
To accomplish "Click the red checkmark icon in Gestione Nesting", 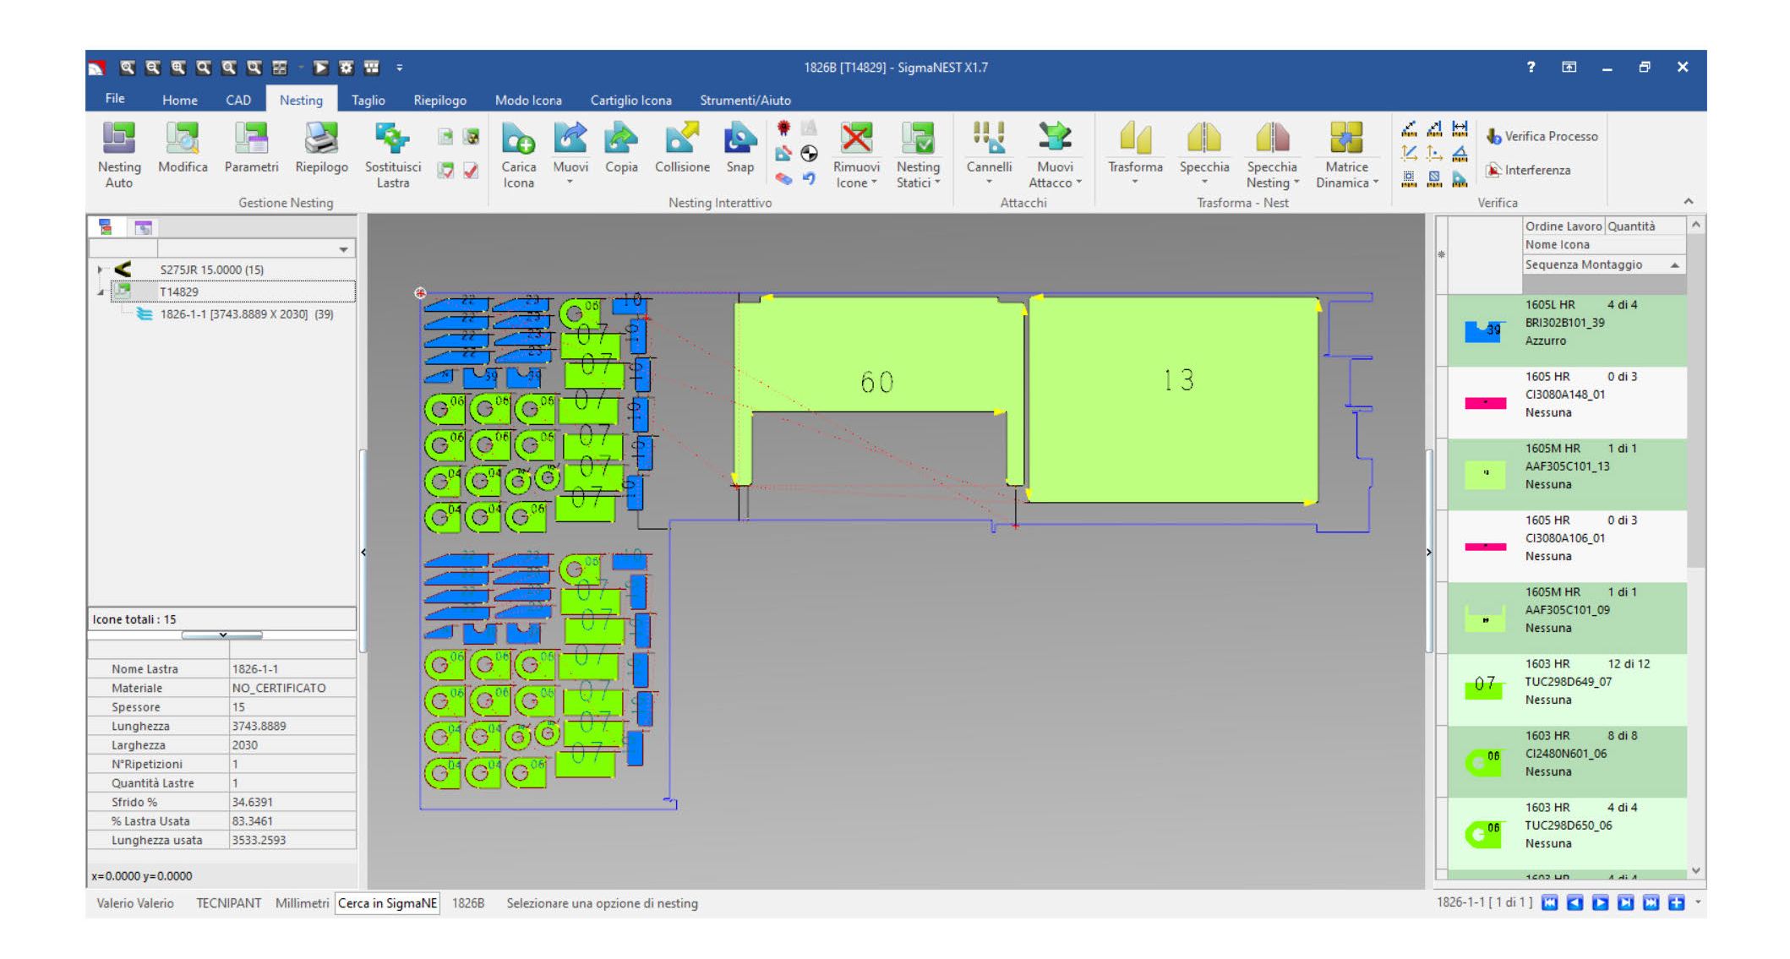I will coord(471,171).
